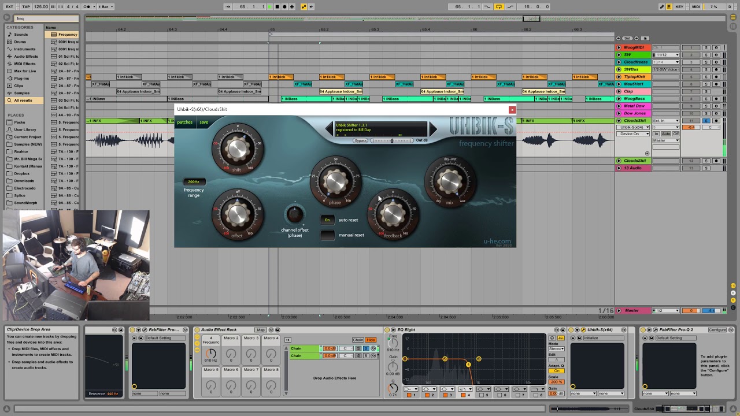The width and height of the screenshot is (740, 416).
Task: Open User Library in the Places list
Action: point(25,129)
